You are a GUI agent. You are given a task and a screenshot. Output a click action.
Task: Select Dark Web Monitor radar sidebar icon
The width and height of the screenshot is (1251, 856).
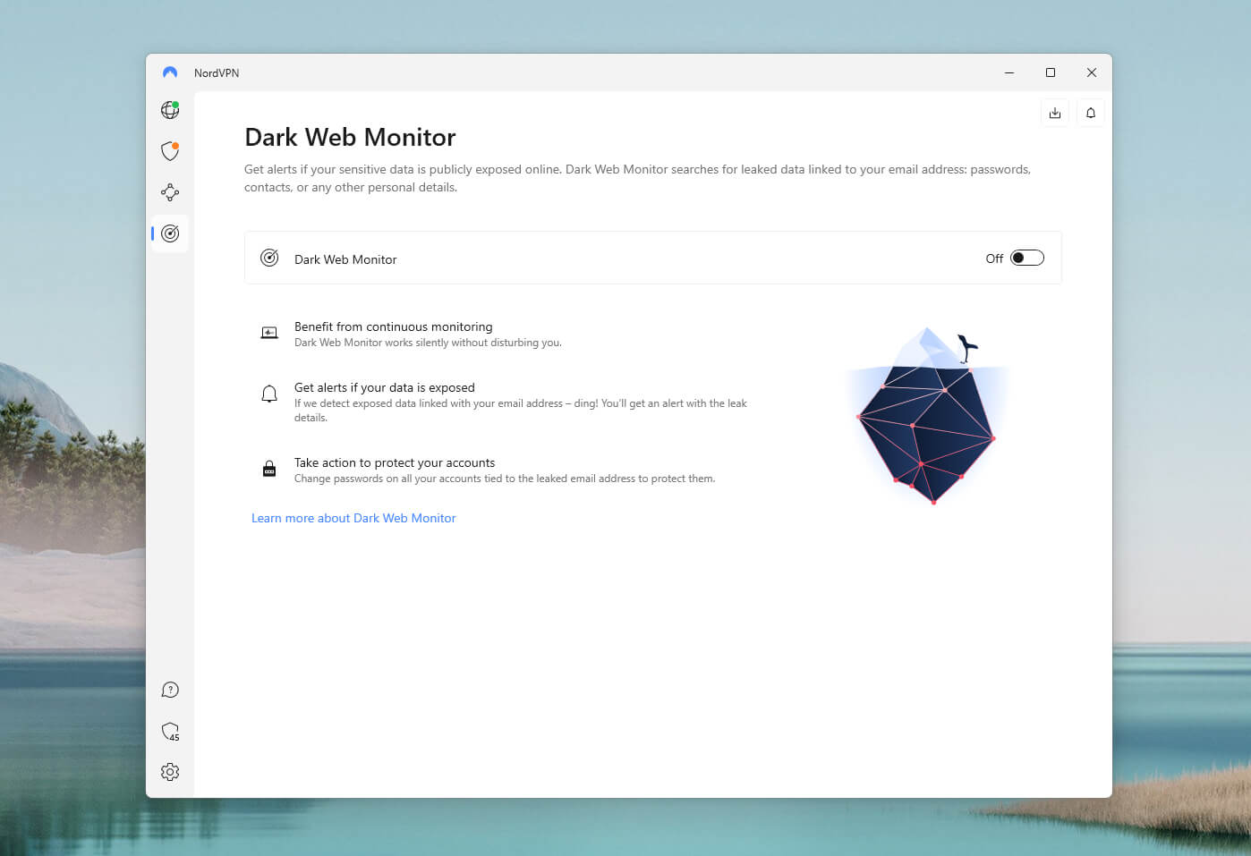(x=170, y=233)
